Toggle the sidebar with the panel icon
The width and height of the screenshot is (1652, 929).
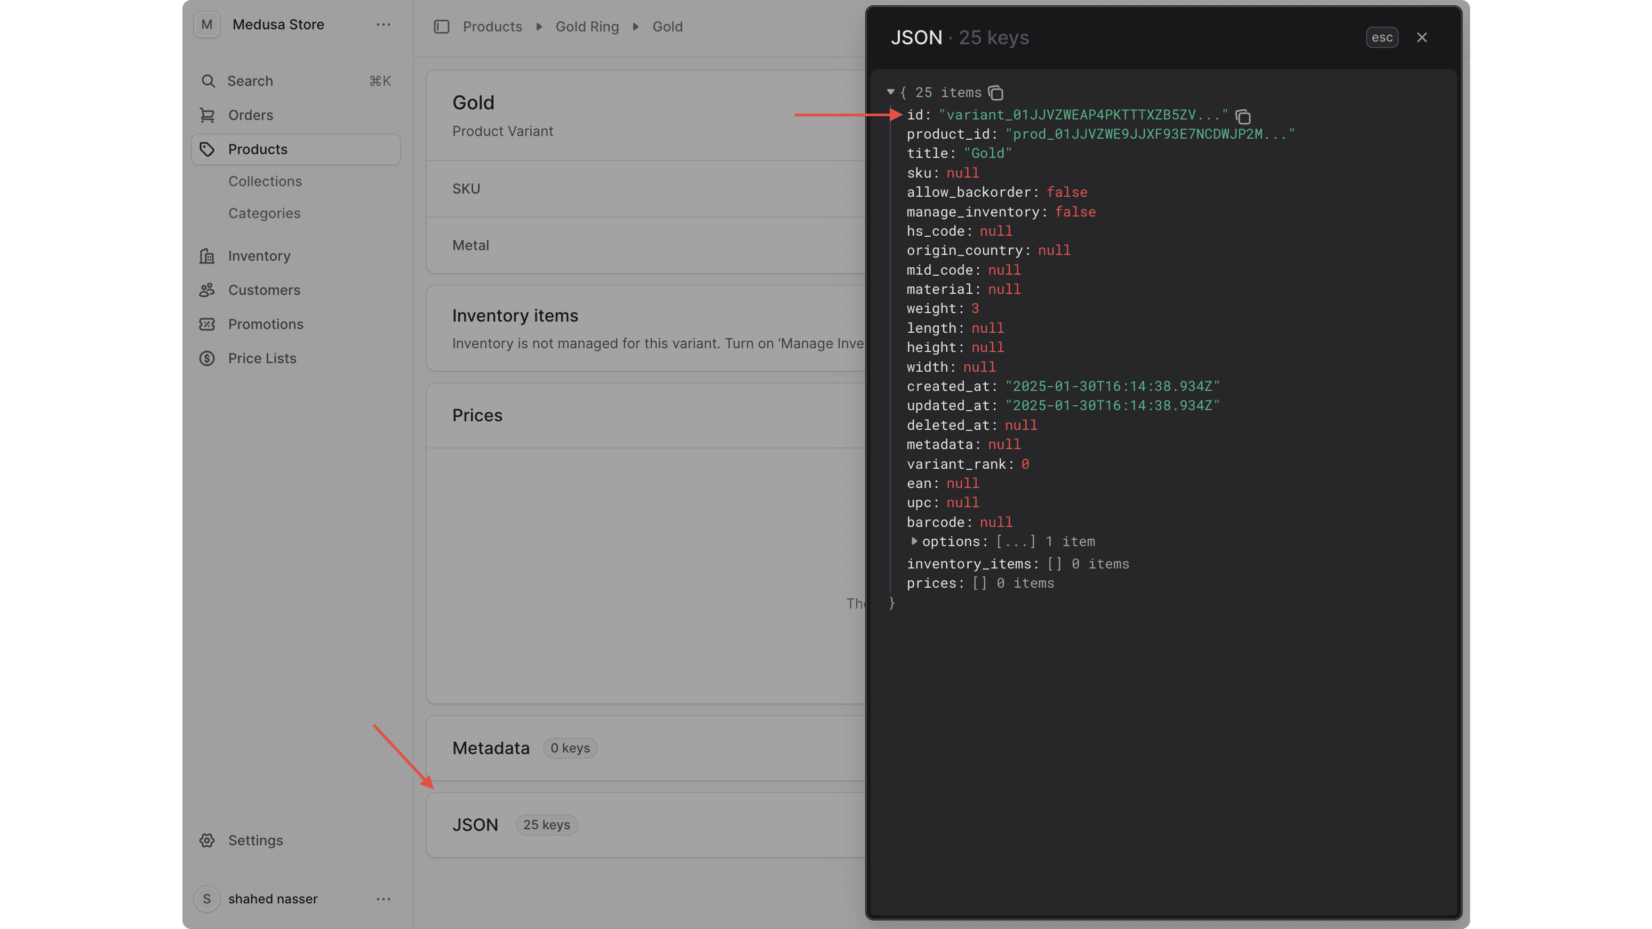click(442, 26)
